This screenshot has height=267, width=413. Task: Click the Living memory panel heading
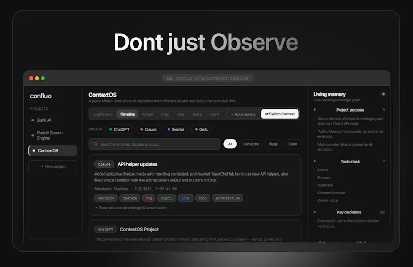point(329,95)
